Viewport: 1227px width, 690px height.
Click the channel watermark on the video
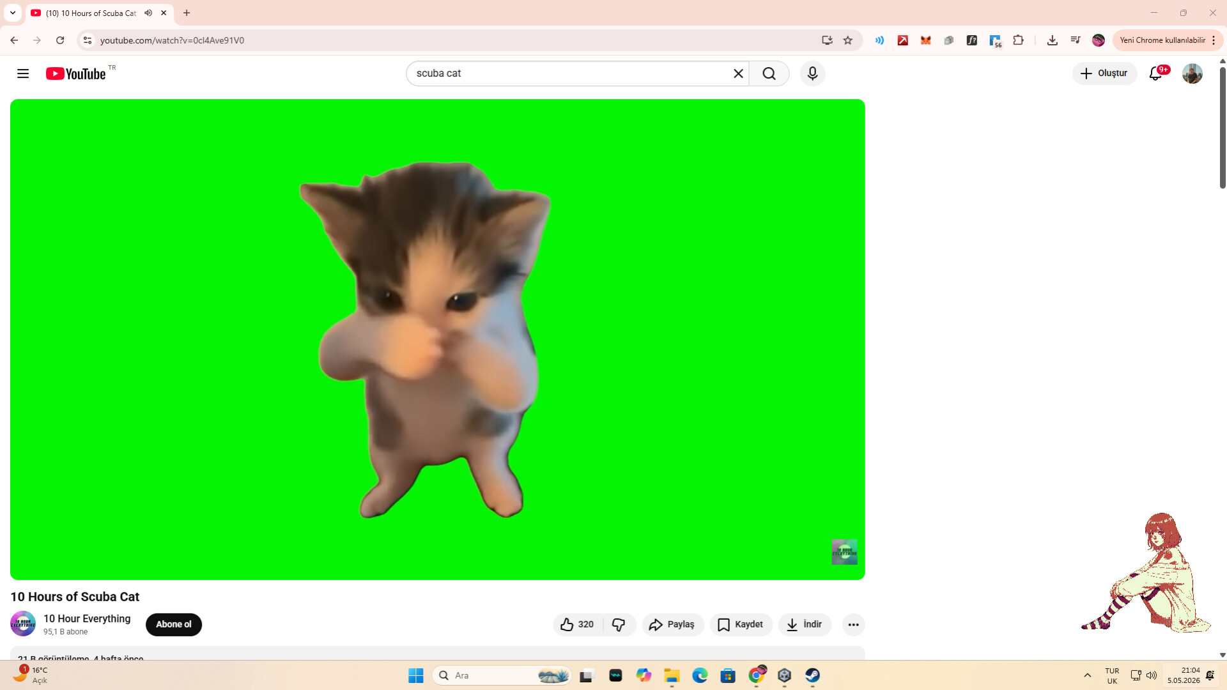point(844,551)
